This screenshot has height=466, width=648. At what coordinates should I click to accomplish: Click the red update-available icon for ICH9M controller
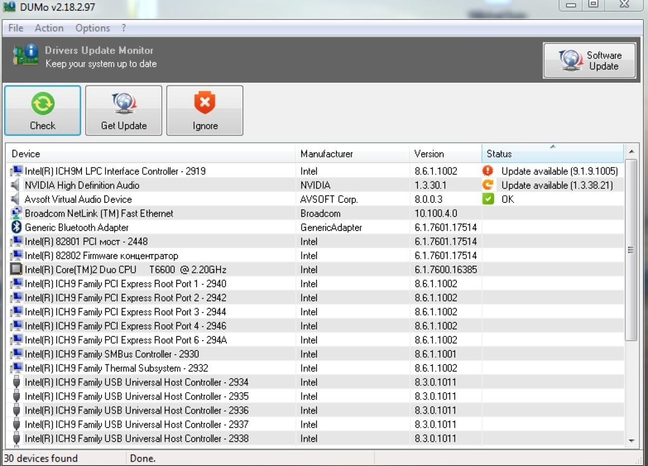point(489,171)
